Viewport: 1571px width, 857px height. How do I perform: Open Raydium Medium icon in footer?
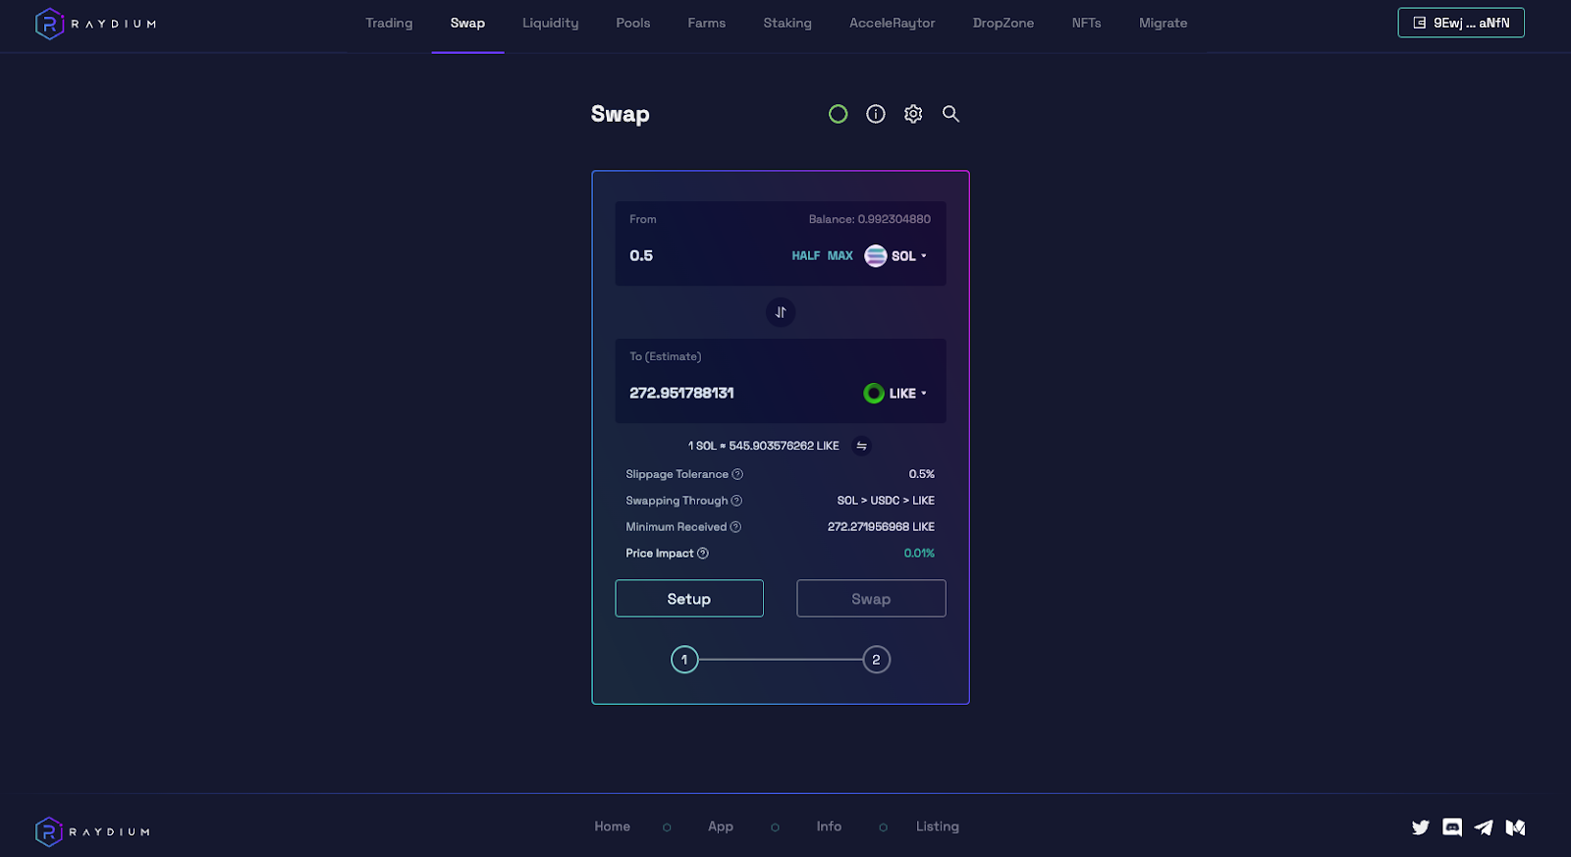click(1516, 828)
